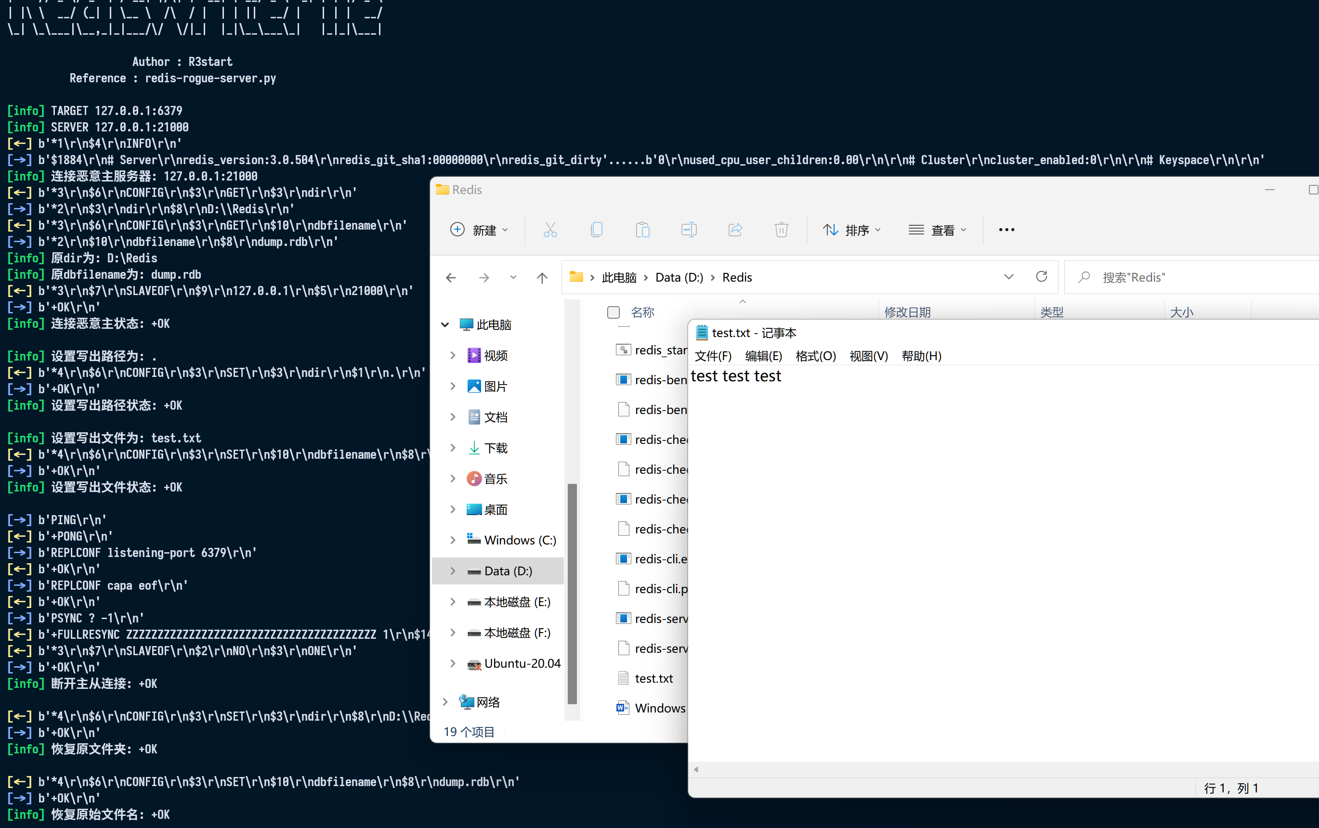Open the 文件(F) menu in Notepad
The image size is (1319, 828).
click(x=713, y=355)
